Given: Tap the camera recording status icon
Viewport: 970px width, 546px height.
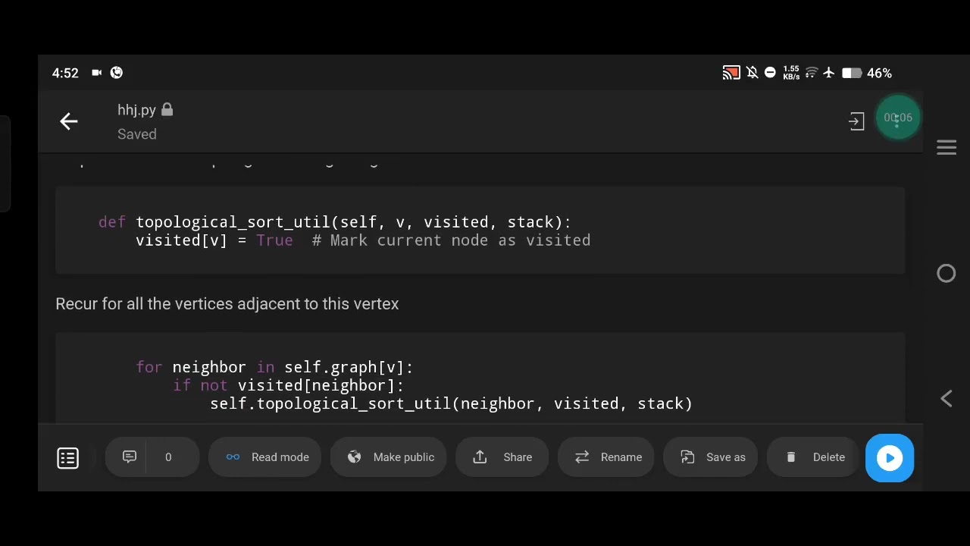Looking at the screenshot, I should click(x=97, y=73).
